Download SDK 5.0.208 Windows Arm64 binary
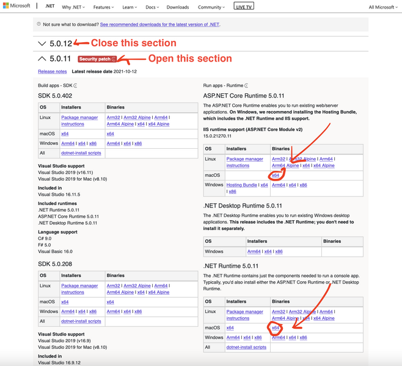 pos(113,312)
